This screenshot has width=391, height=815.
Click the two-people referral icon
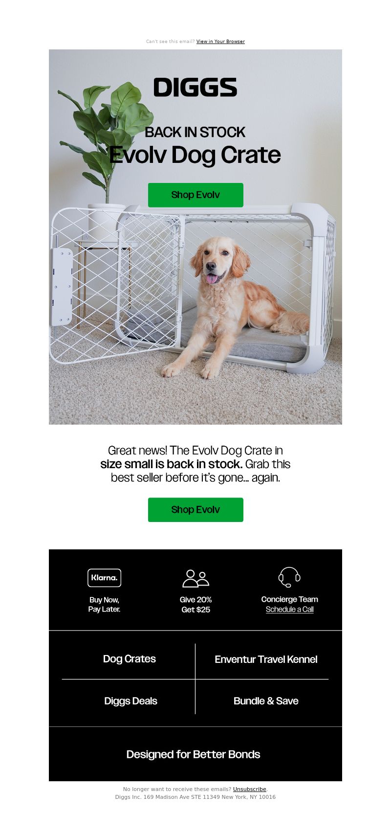pos(195,578)
